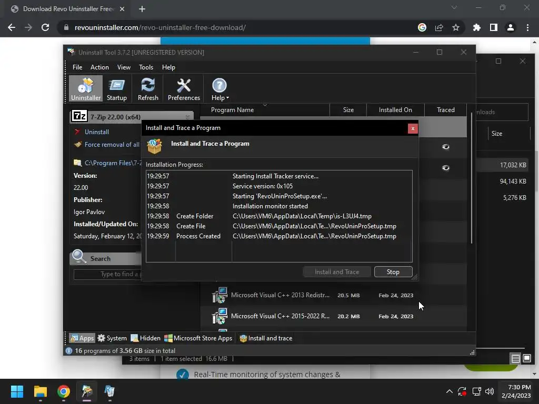The height and width of the screenshot is (404, 539).
Task: Click the red X Uninstall icon
Action: (x=77, y=132)
